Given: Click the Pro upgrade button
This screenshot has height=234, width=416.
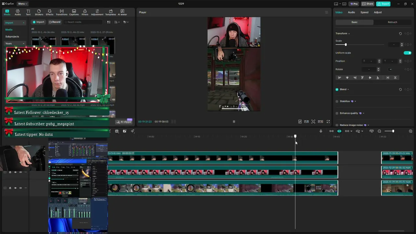Looking at the screenshot, I should [354, 4].
